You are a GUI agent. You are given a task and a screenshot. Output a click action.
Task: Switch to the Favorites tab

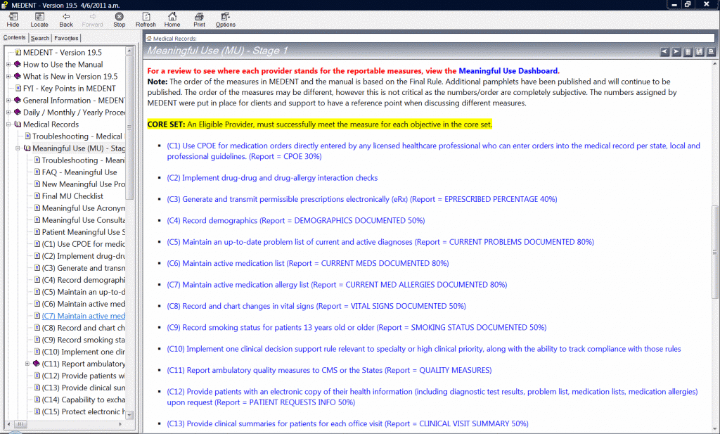66,38
